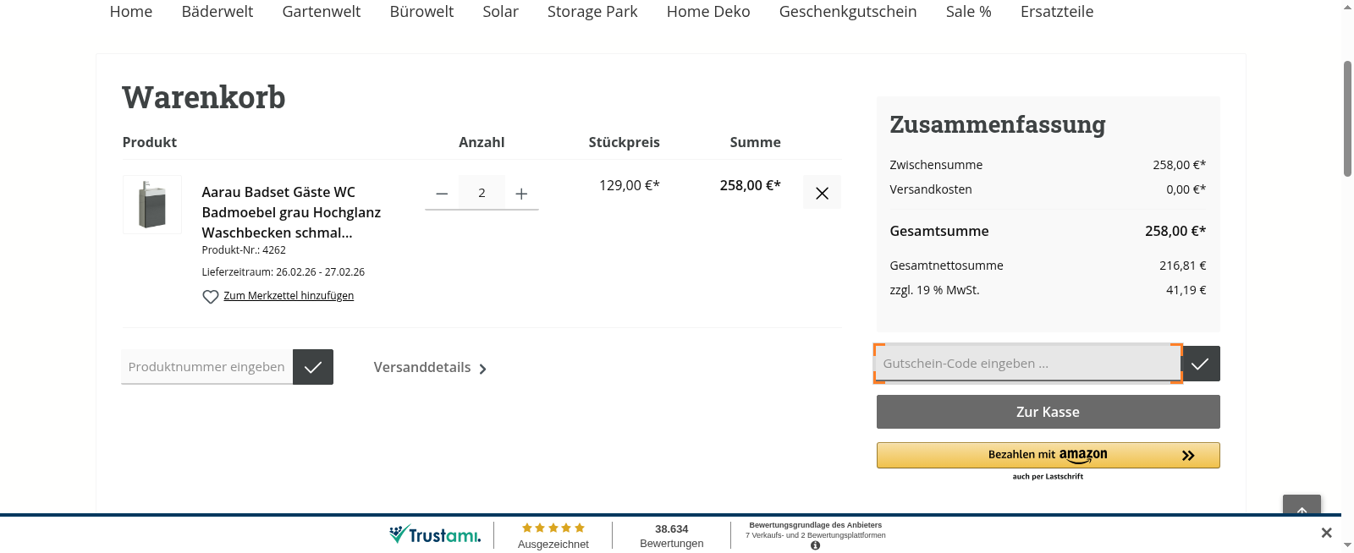Focus the Gutschein-Code input field
The width and height of the screenshot is (1354, 553).
(x=1027, y=364)
